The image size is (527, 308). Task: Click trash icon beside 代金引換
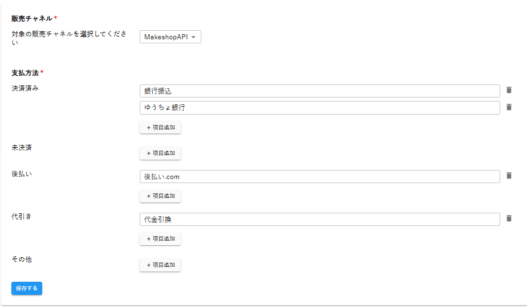[x=509, y=218]
